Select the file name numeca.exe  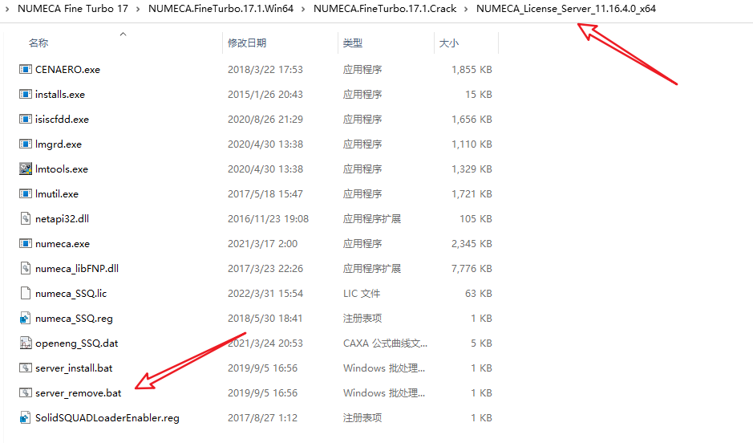coord(63,244)
